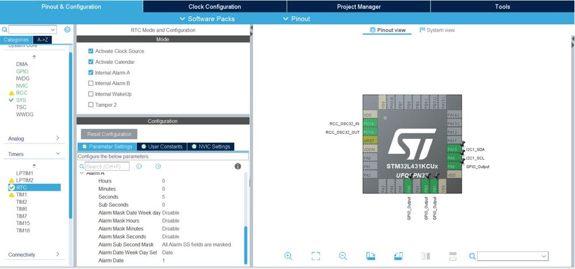
Task: Open the settings gear next to the search box
Action: (x=67, y=30)
